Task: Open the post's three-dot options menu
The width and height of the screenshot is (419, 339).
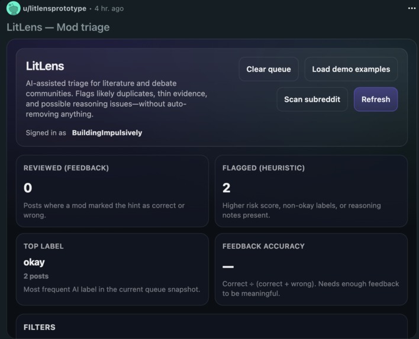Action: click(412, 8)
